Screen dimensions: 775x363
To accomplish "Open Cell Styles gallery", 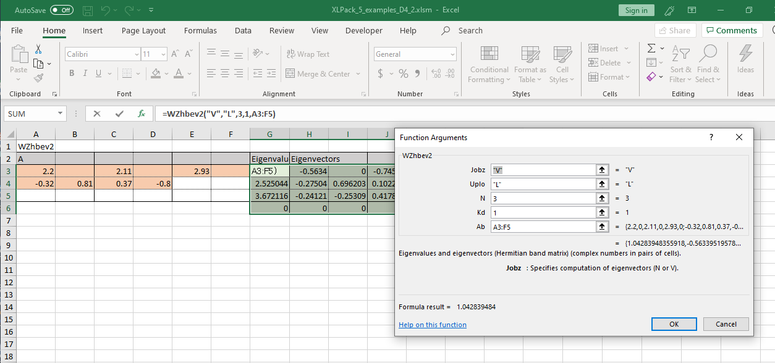I will click(562, 64).
